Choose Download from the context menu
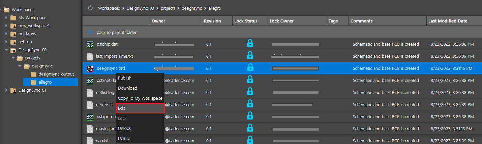Image resolution: width=482 pixels, height=144 pixels. coord(140,88)
